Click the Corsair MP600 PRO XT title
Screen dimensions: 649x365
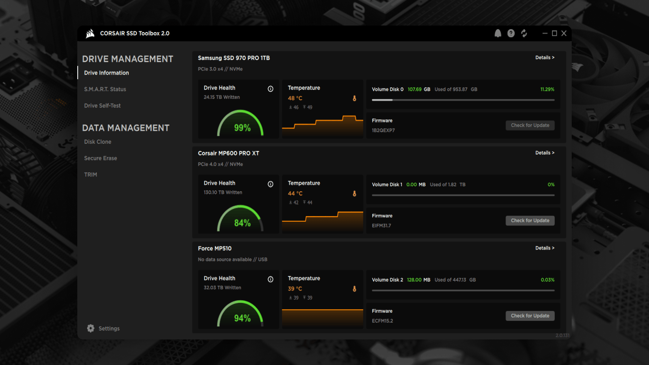click(x=229, y=153)
